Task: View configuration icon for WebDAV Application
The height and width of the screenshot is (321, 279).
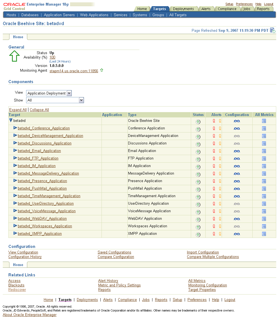Action: (x=237, y=219)
